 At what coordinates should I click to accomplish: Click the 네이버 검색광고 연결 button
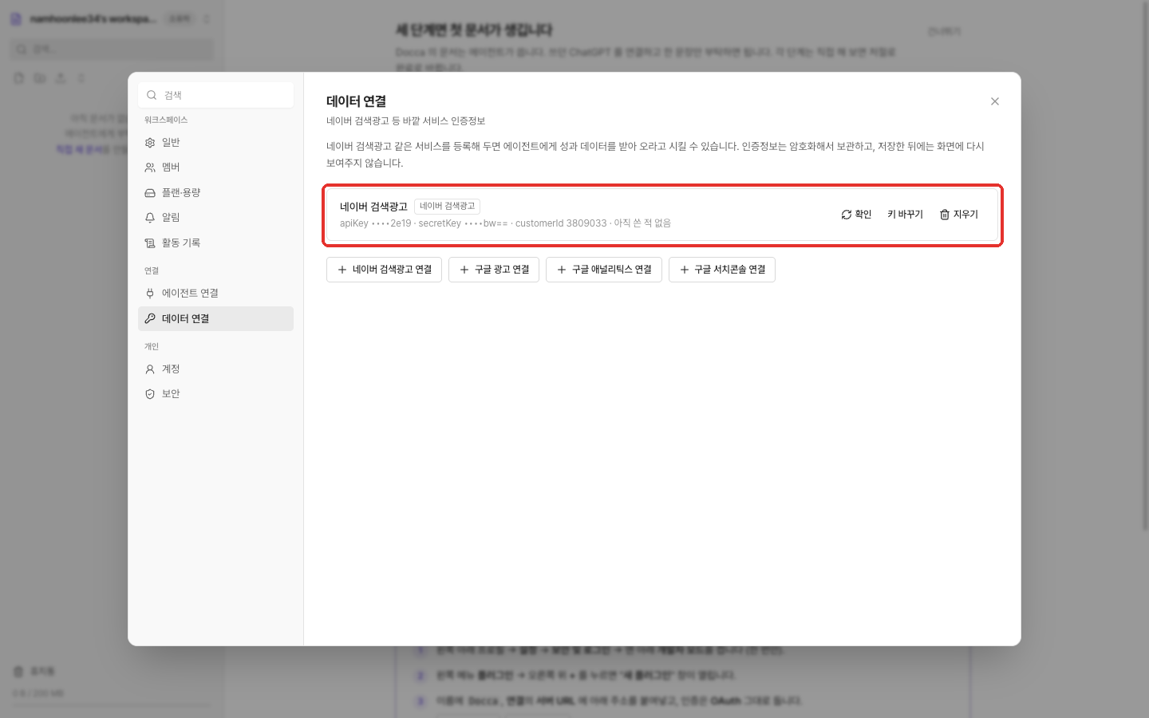coord(384,270)
